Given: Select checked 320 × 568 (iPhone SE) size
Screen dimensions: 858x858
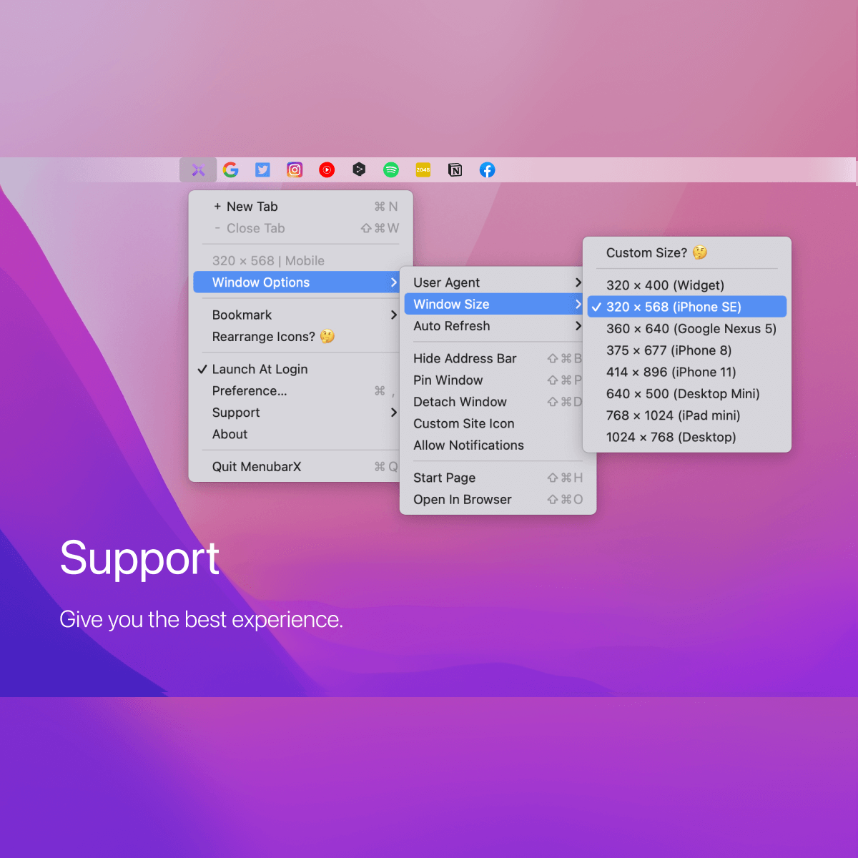Looking at the screenshot, I should (x=687, y=307).
